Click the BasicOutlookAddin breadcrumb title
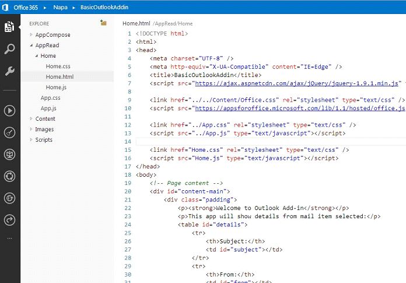Viewport: 406px width, 283px height. (x=104, y=7)
